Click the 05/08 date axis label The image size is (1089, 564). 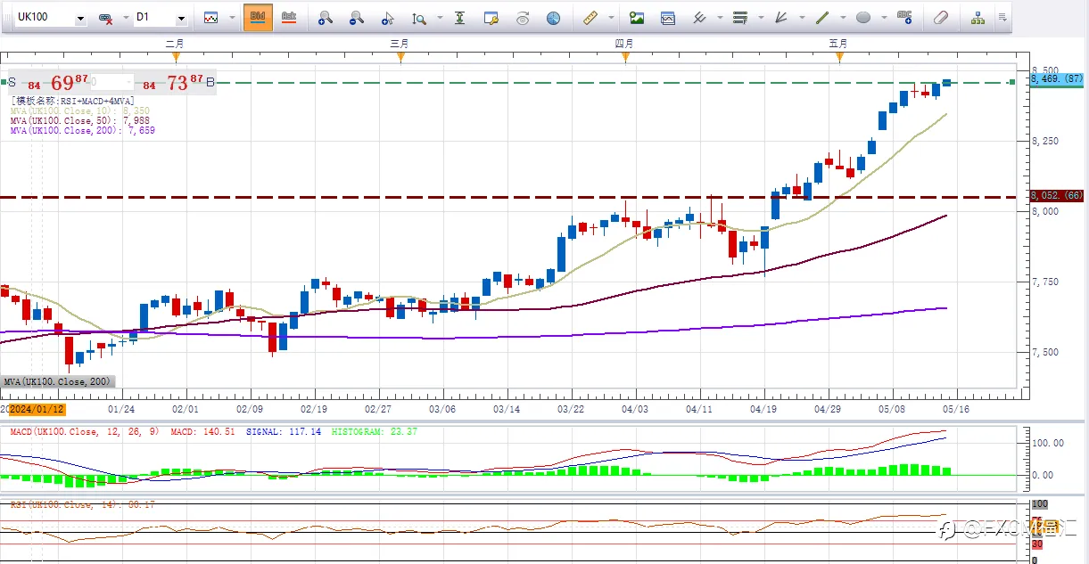(893, 410)
